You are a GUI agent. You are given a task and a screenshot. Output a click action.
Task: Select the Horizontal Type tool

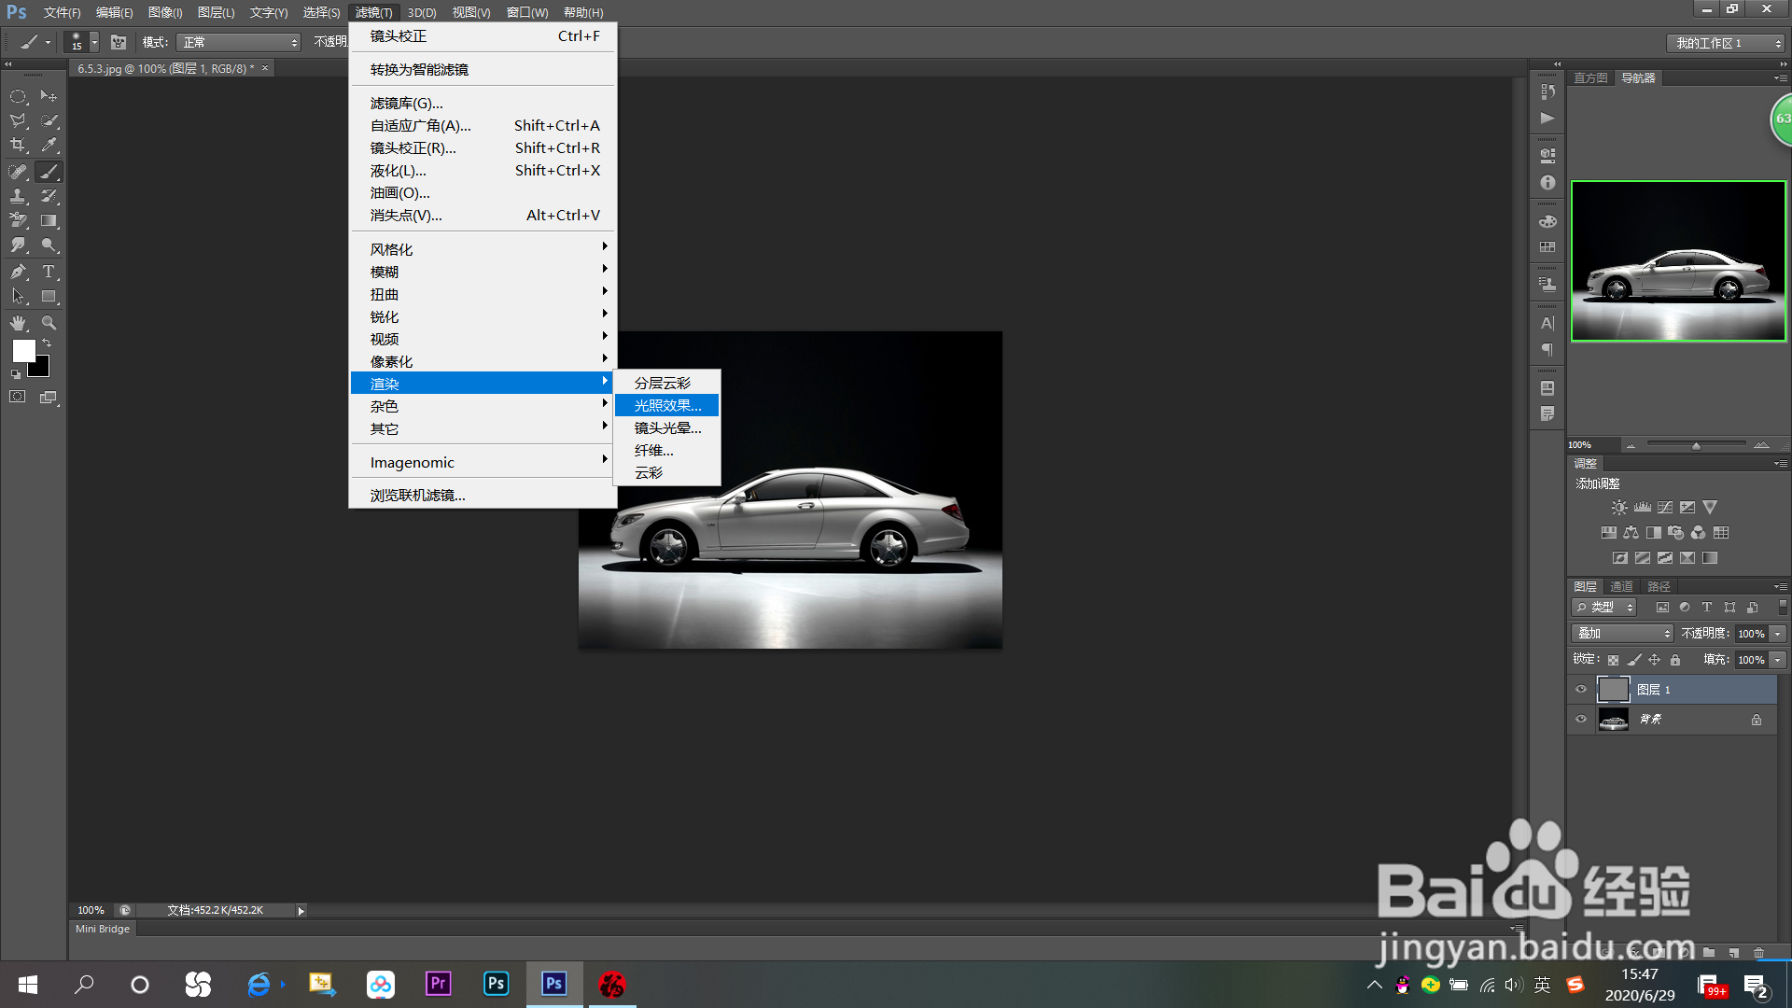[x=49, y=272]
